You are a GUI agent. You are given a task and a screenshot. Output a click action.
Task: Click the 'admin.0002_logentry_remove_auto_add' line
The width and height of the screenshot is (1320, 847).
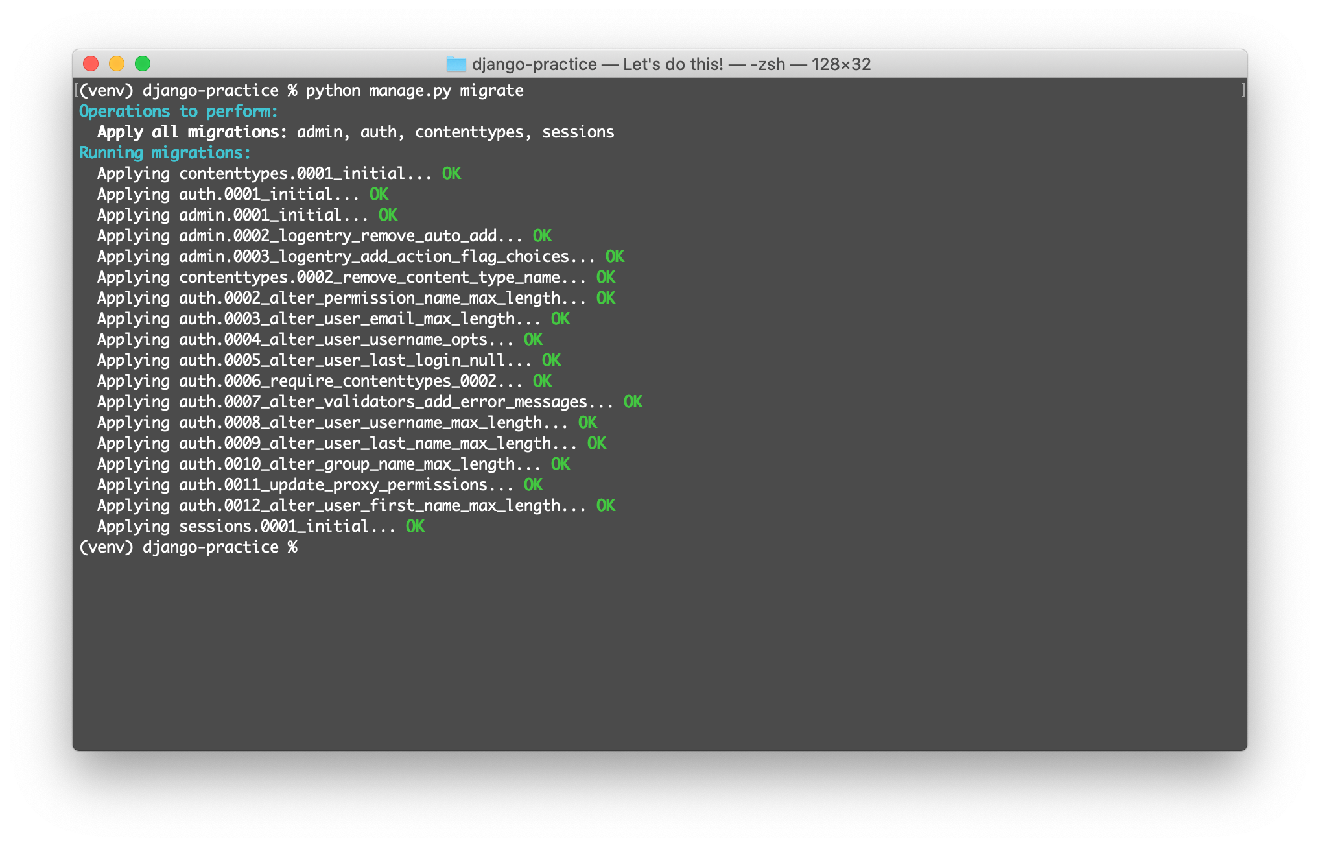coord(324,236)
